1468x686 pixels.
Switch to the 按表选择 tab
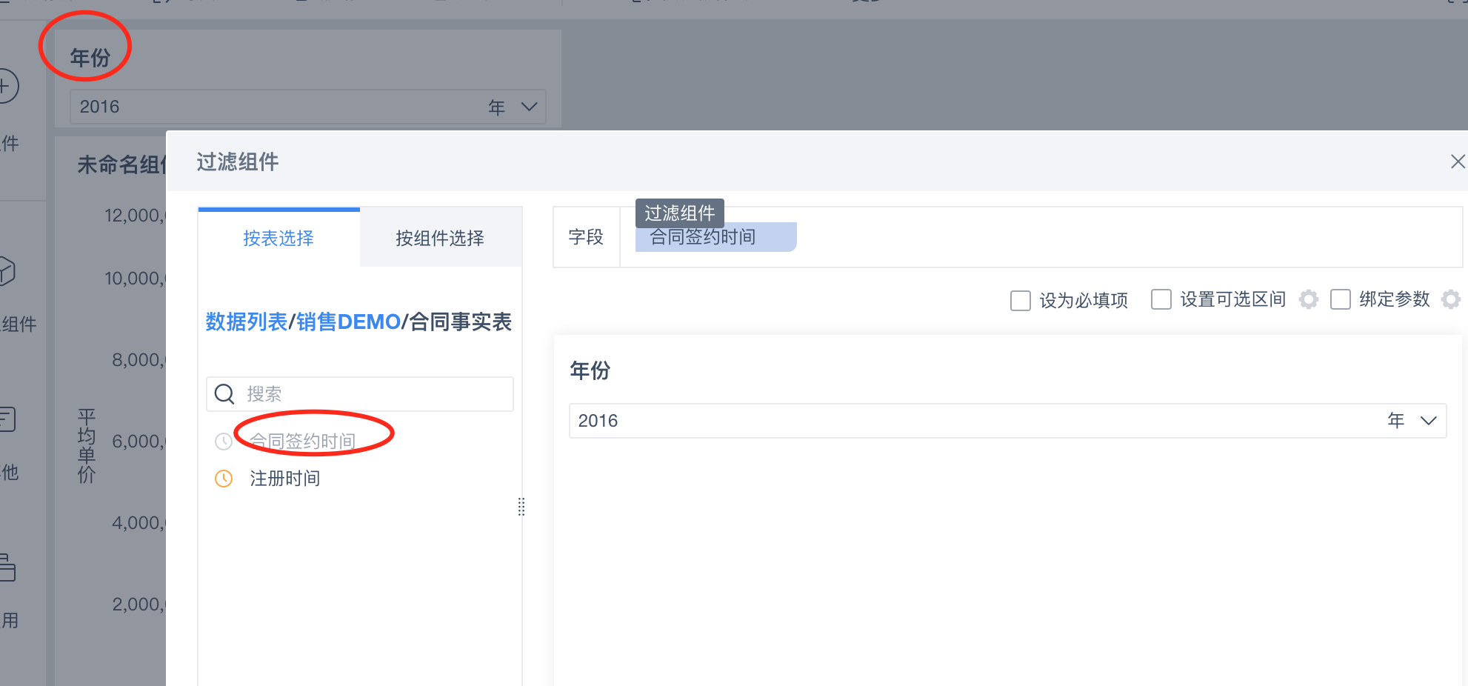point(278,238)
